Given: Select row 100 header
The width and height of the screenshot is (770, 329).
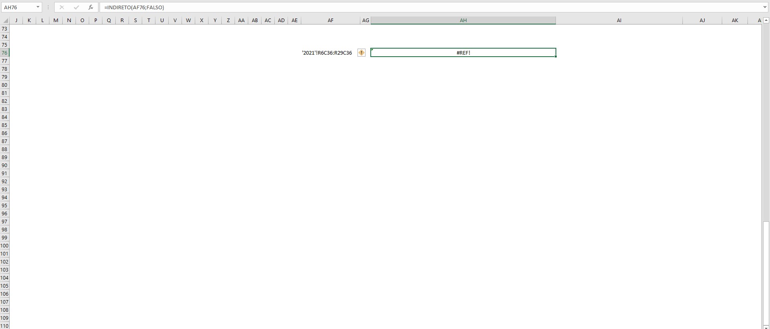Looking at the screenshot, I should click(4, 245).
